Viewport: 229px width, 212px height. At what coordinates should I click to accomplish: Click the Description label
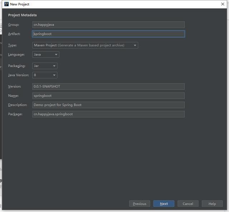tap(18, 105)
